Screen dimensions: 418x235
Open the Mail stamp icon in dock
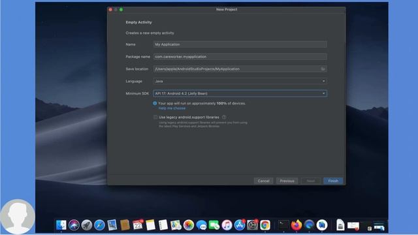112,225
